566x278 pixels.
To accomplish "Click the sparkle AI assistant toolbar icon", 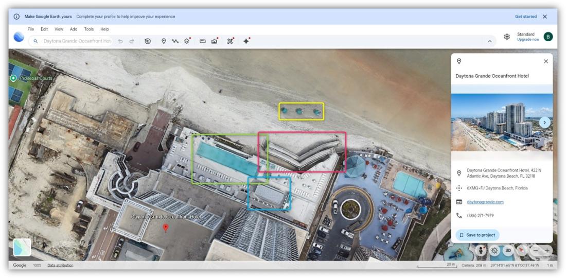I will [x=246, y=41].
